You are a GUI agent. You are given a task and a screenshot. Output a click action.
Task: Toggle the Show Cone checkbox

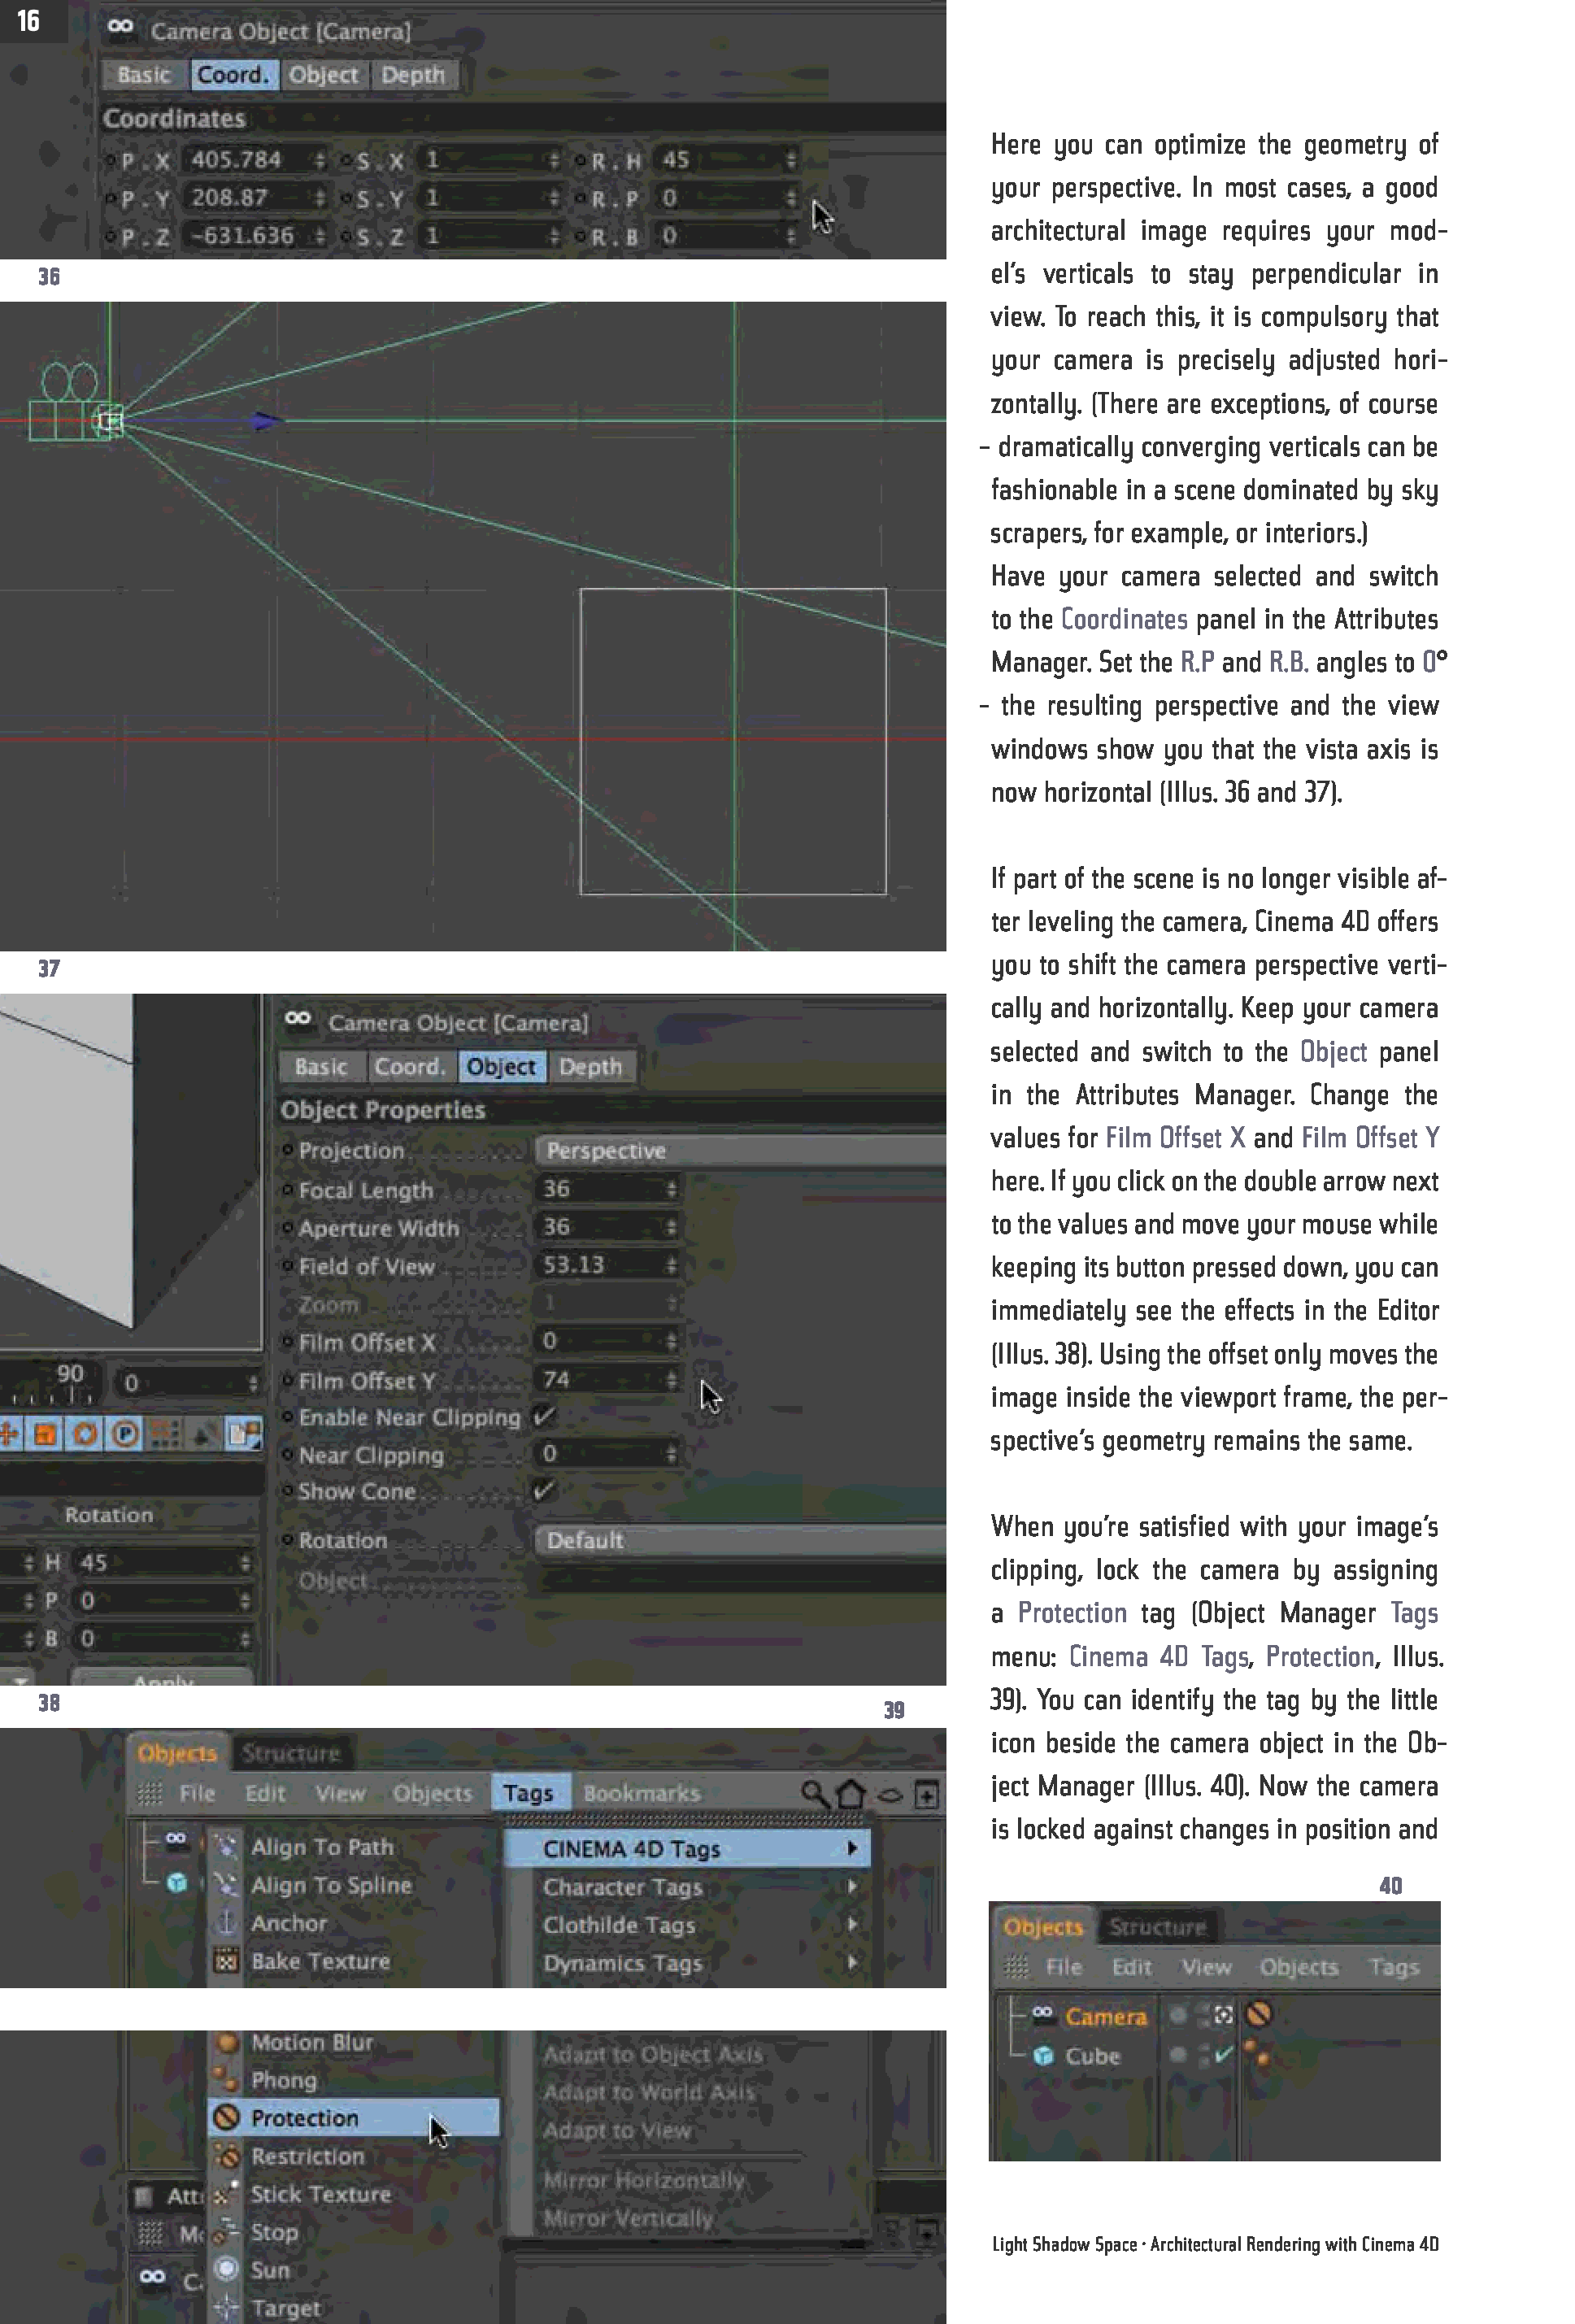point(543,1490)
